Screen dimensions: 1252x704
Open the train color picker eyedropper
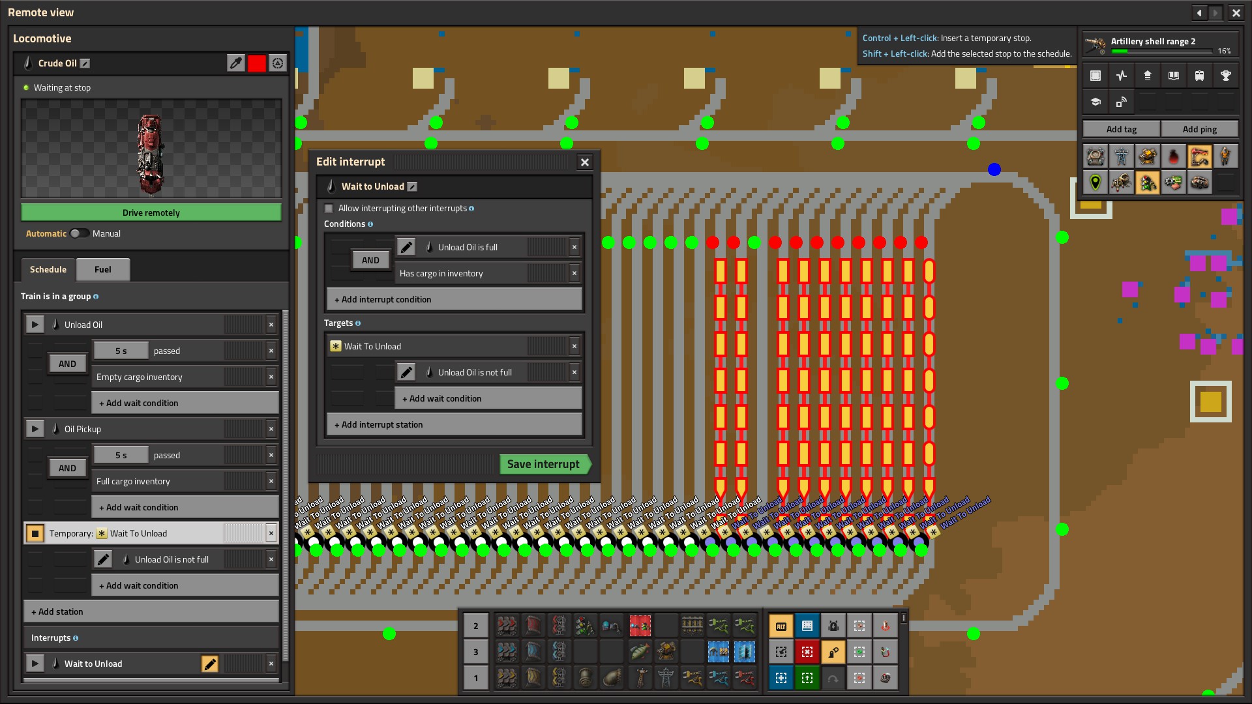coord(236,63)
